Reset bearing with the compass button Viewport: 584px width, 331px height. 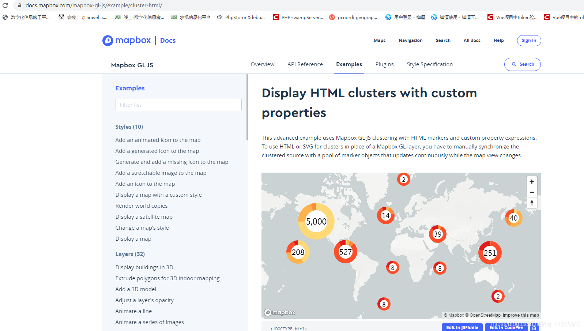pos(532,203)
